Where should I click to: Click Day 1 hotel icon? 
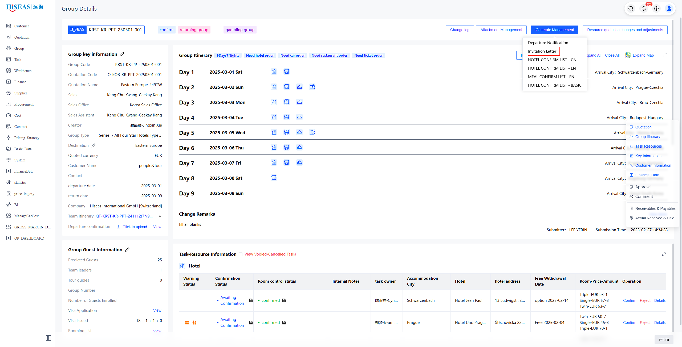tap(274, 72)
